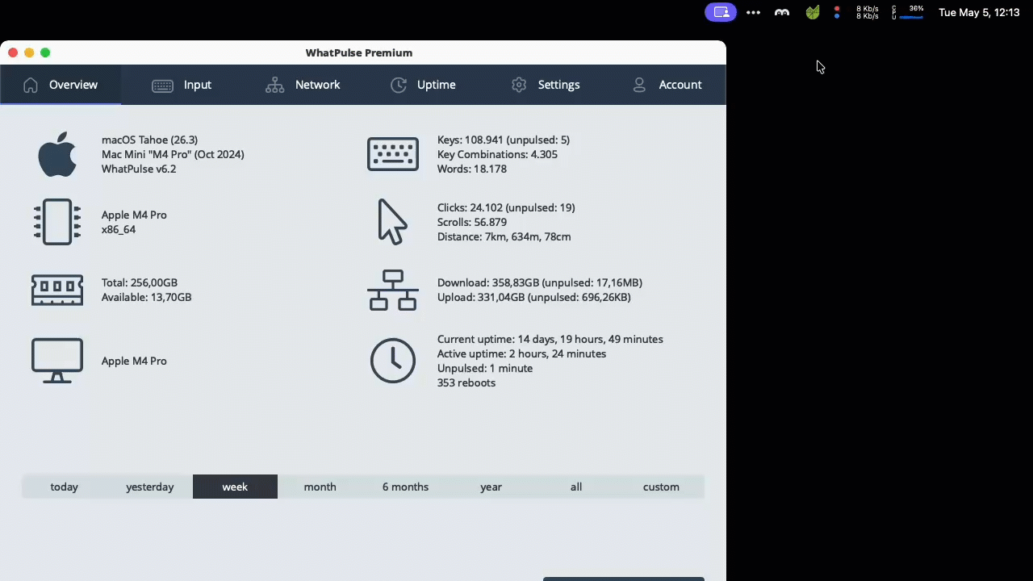Viewport: 1033px width, 581px height.
Task: Open the Uptime tab
Action: pyautogui.click(x=424, y=85)
